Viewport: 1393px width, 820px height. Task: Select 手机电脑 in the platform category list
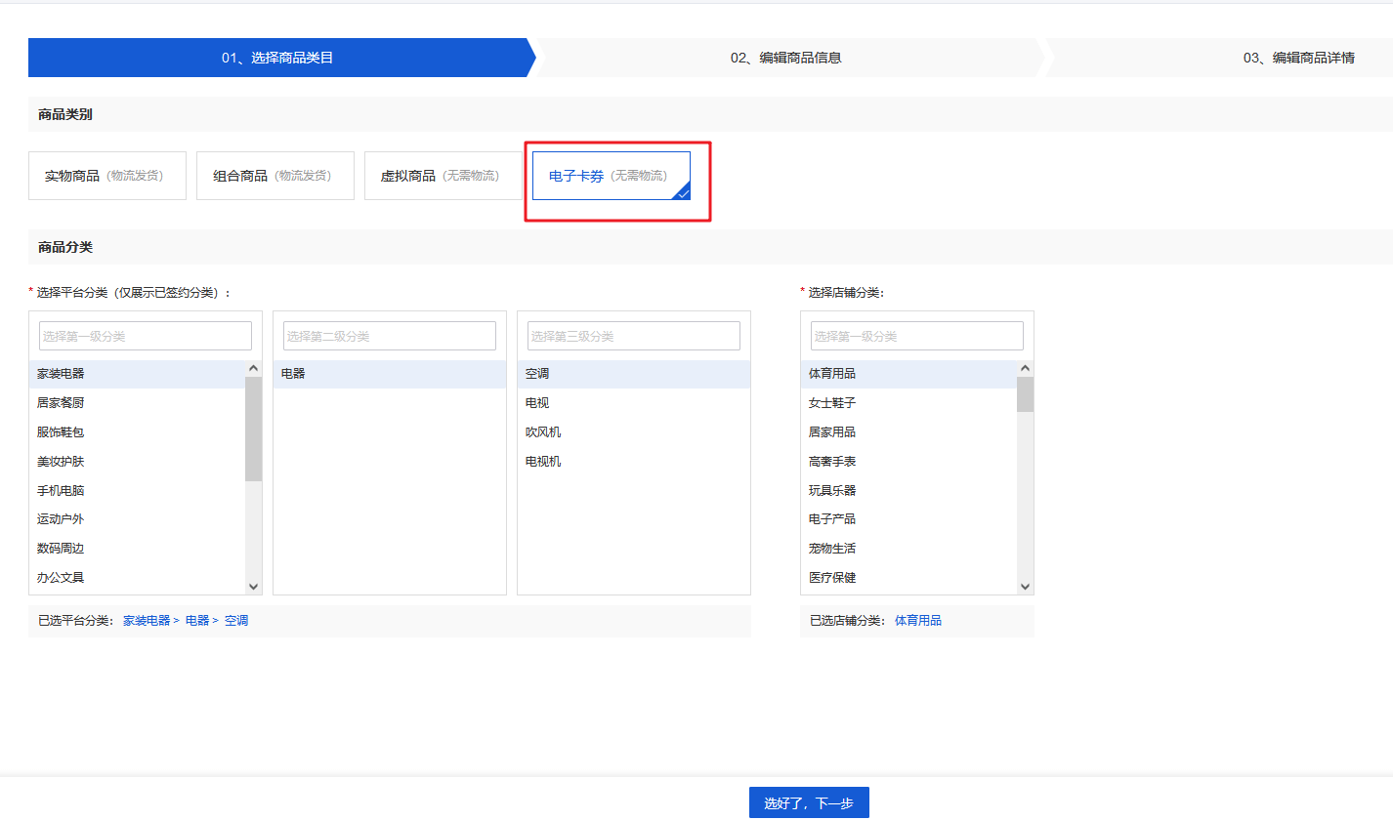click(x=137, y=491)
